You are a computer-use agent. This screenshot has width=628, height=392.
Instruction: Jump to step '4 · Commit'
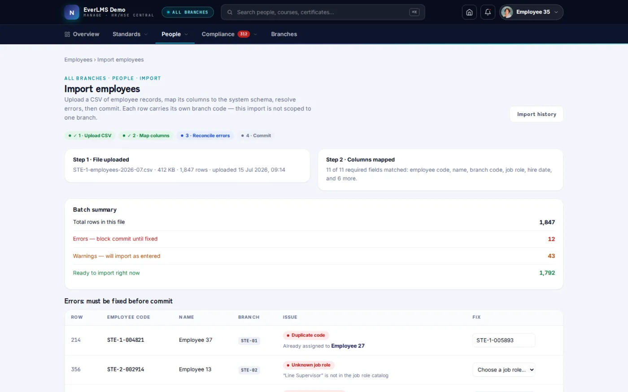click(256, 135)
